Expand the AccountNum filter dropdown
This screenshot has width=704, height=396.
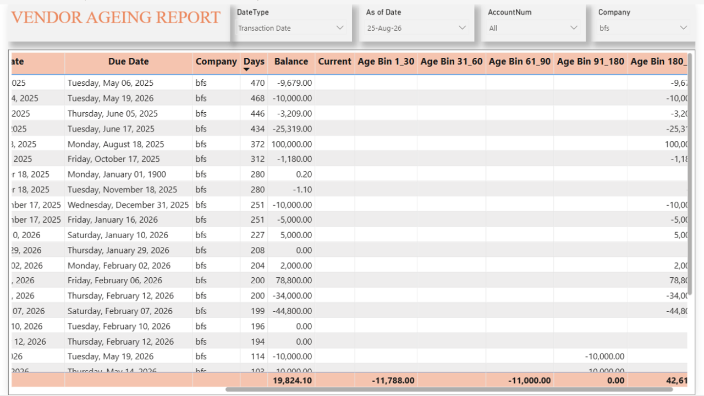533,28
